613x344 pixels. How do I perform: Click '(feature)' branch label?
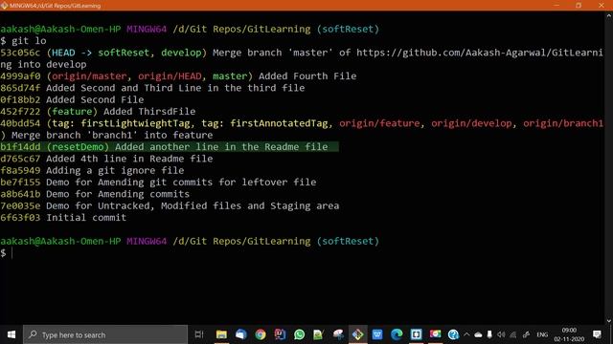72,112
